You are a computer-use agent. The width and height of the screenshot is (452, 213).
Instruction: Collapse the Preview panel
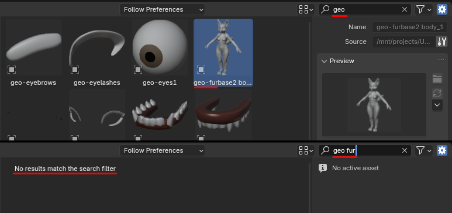[x=325, y=61]
